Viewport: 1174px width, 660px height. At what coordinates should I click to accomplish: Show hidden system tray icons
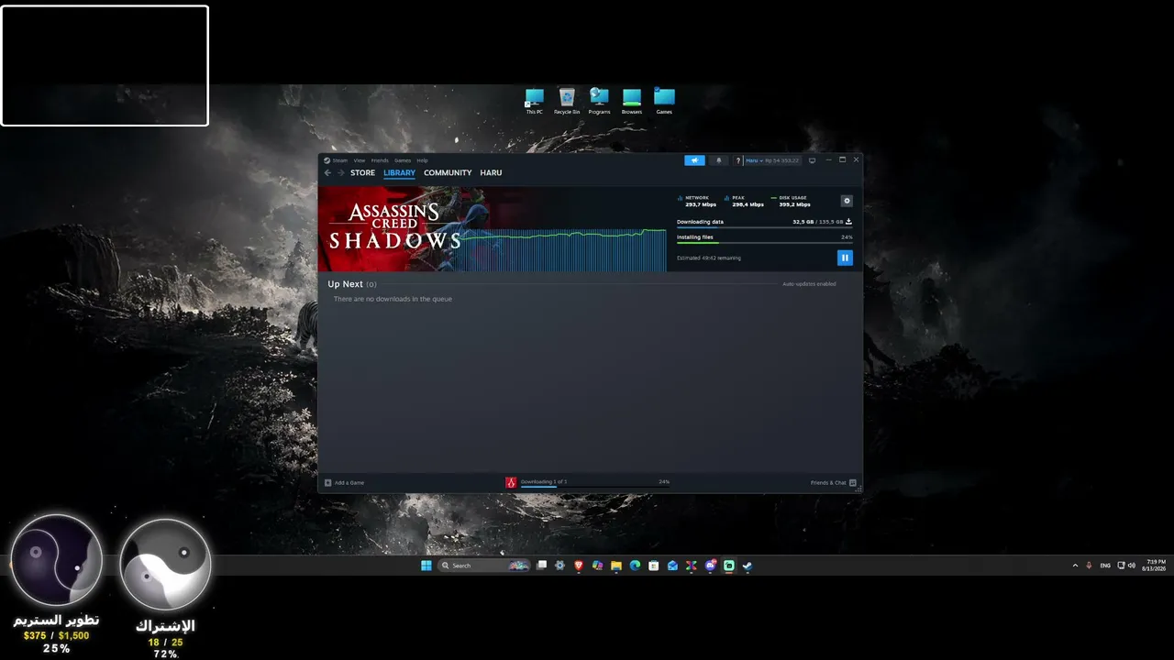1075,566
